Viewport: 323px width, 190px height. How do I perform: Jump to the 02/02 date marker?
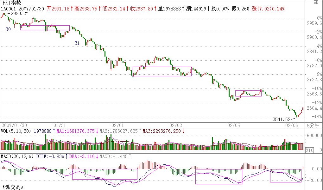coord(176,125)
